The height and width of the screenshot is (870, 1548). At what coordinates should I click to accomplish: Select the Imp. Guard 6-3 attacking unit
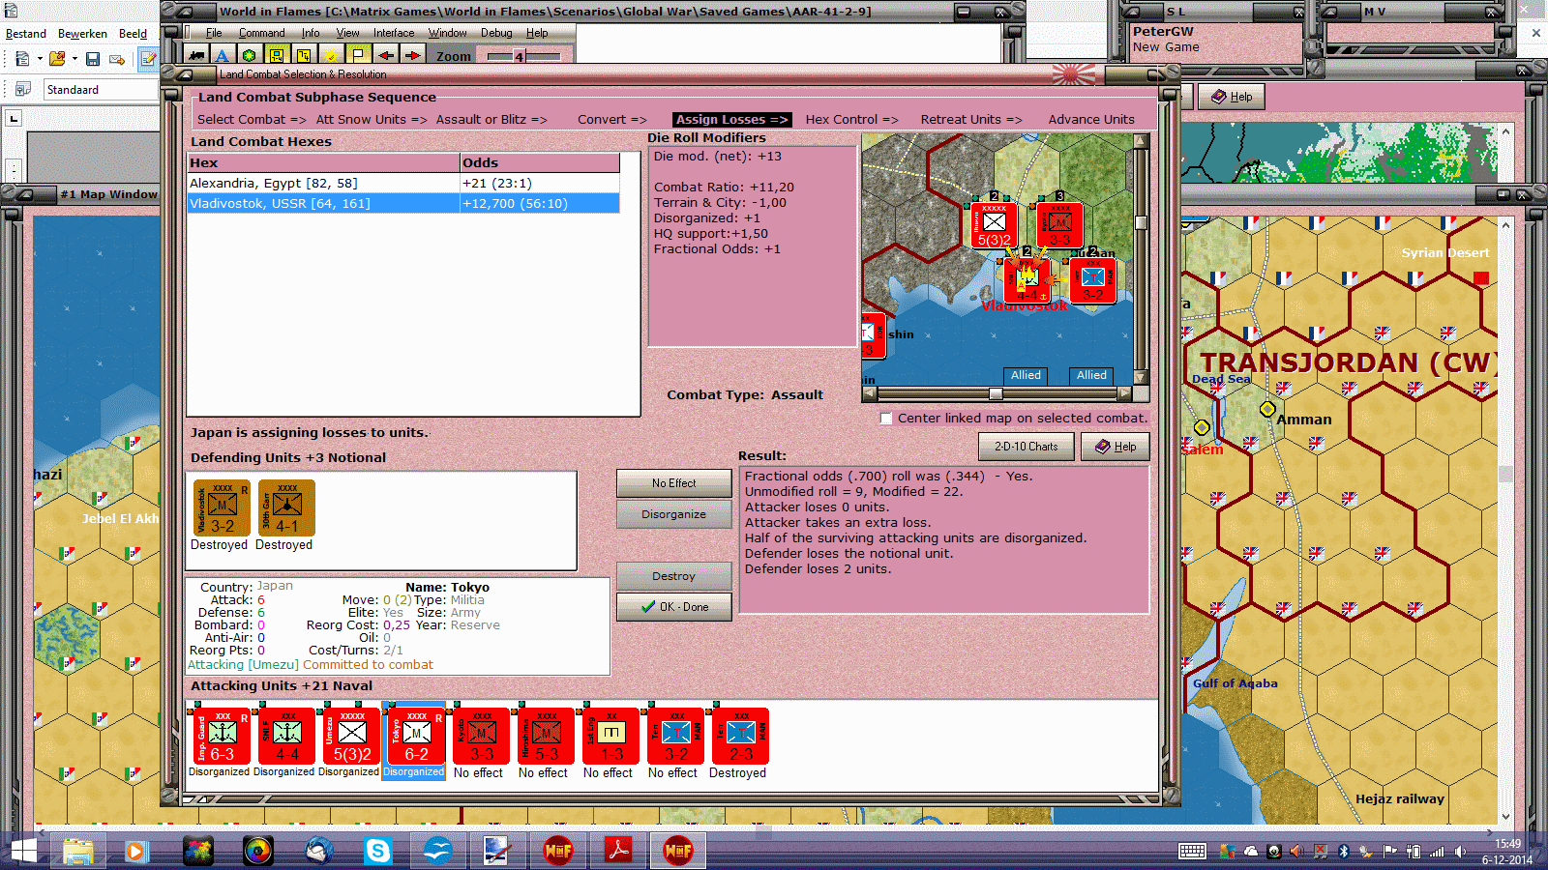(x=222, y=737)
